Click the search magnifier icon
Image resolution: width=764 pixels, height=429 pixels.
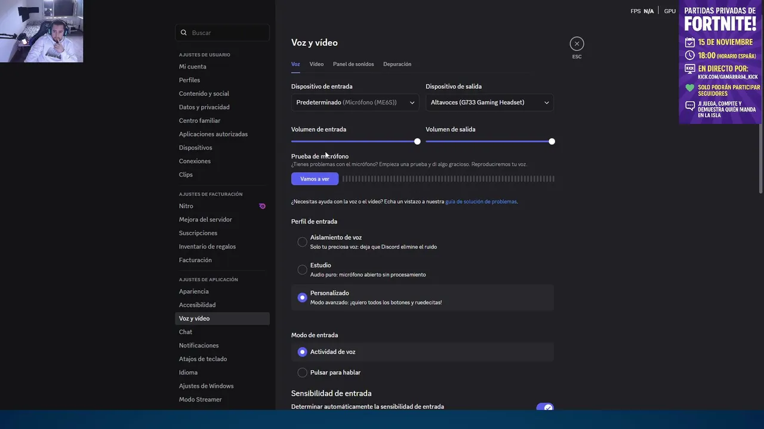[x=184, y=33]
